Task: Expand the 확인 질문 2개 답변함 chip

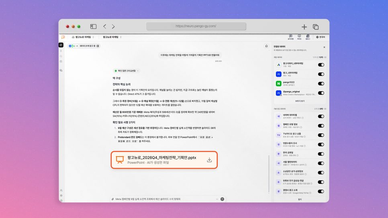Action: 127,71
